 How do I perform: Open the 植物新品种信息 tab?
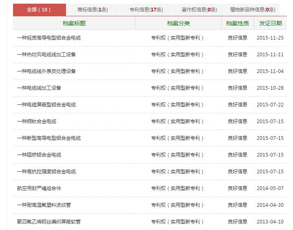(253, 10)
